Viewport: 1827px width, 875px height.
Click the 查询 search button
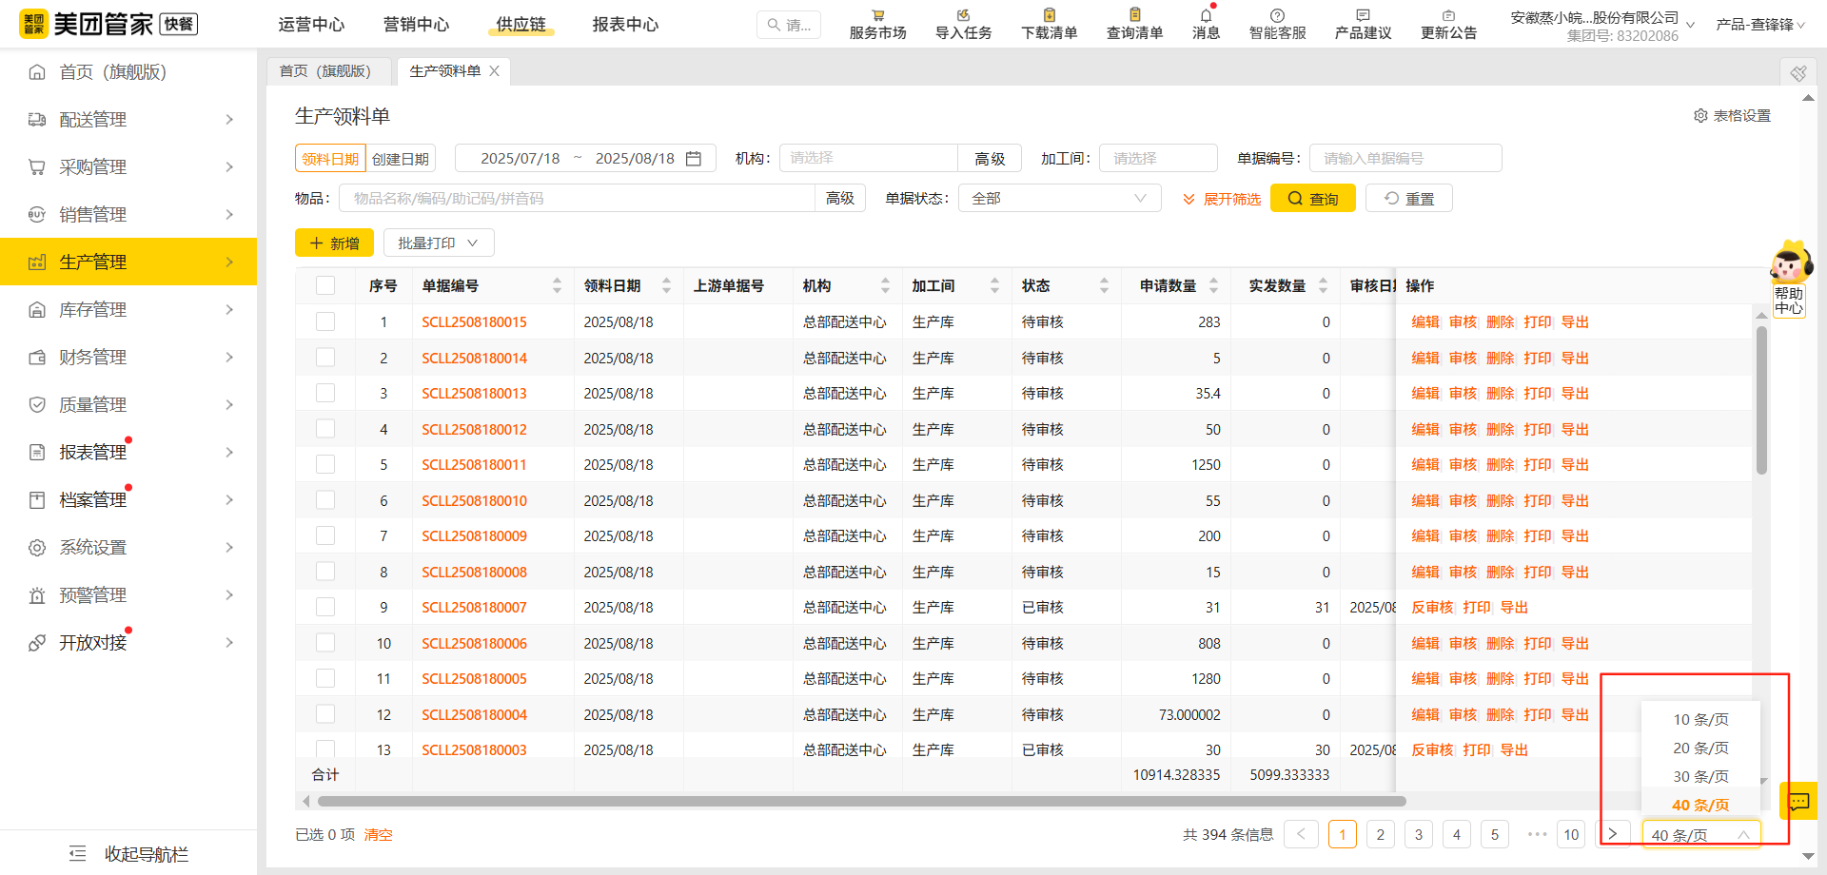click(x=1312, y=199)
